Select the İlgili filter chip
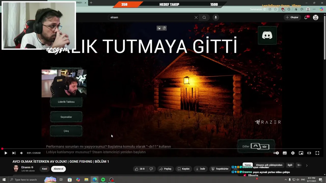This screenshot has height=183, width=326. click(290, 165)
